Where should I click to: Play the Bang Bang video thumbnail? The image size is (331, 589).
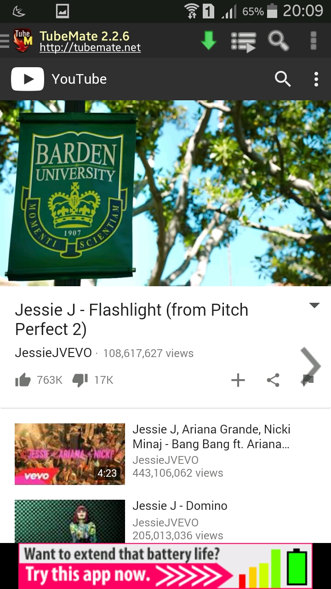(70, 454)
